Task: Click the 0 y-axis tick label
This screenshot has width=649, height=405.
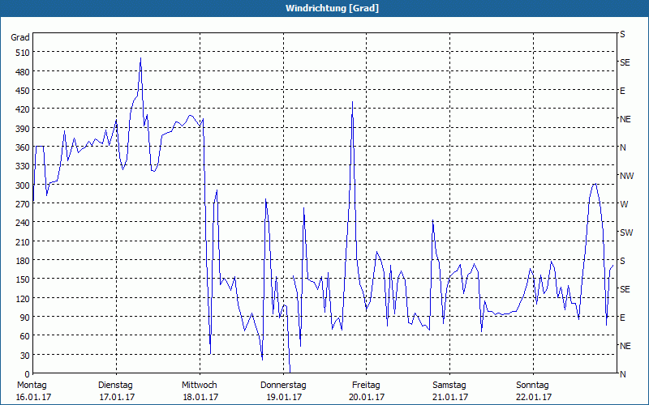Action: pos(28,374)
